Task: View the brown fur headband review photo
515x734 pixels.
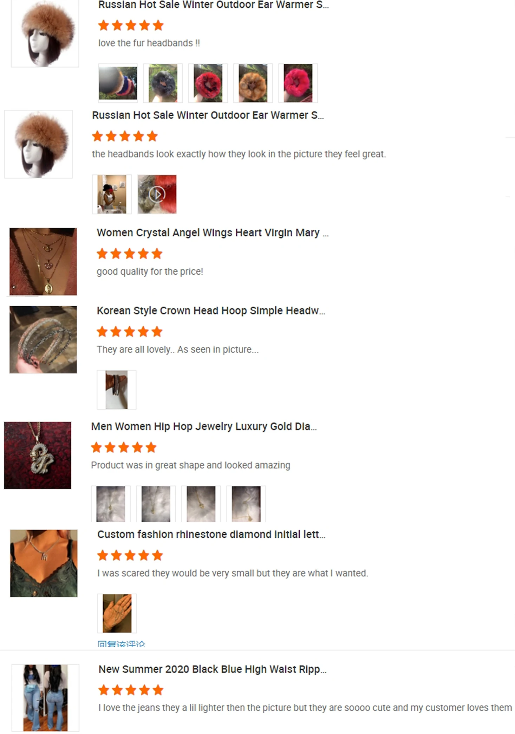Action: 253,83
